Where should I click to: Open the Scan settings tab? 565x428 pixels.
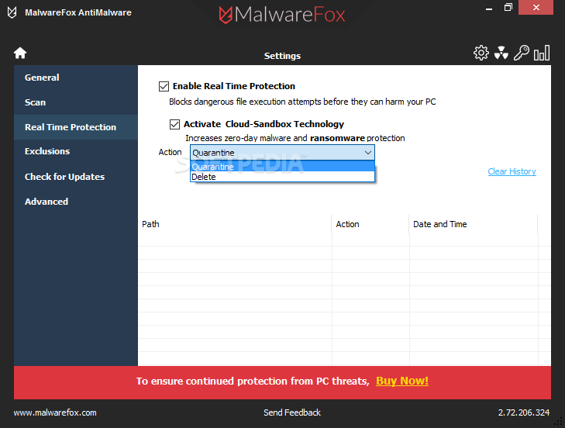click(x=76, y=102)
